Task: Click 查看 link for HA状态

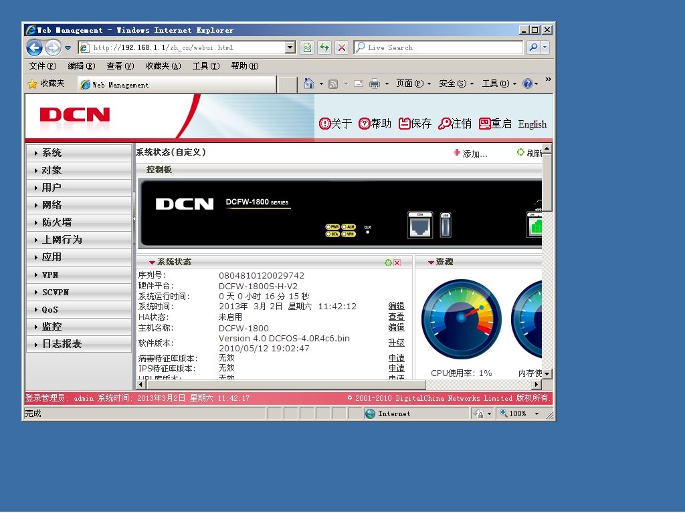Action: point(396,317)
